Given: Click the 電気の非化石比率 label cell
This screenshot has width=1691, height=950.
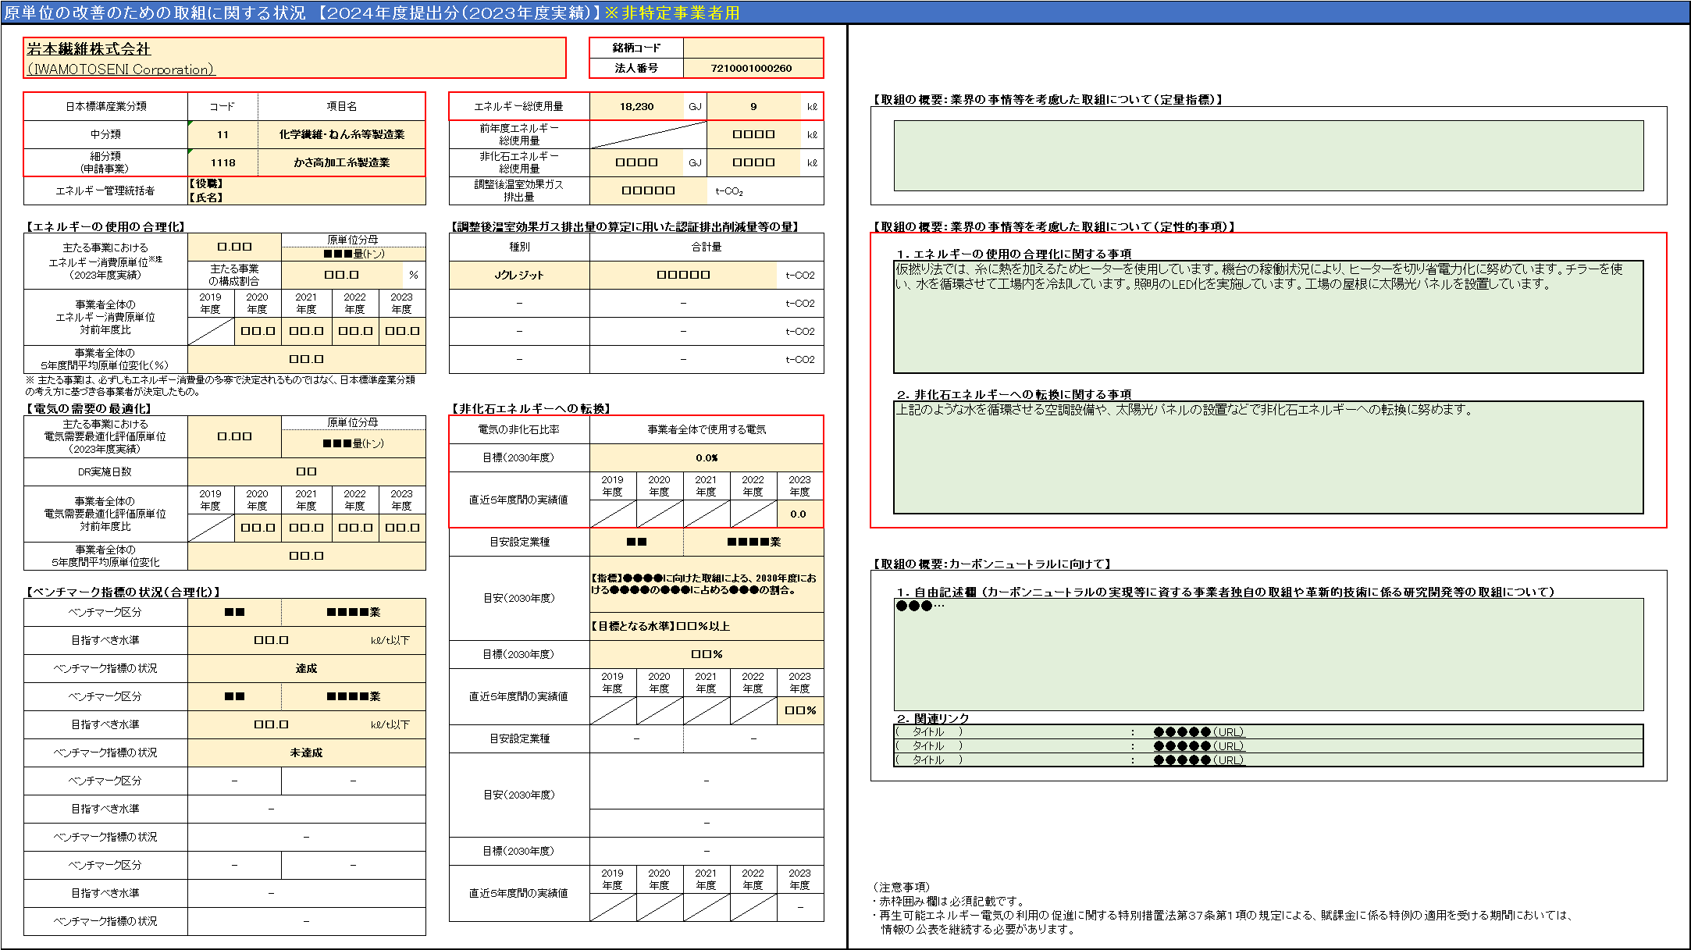Looking at the screenshot, I should coord(519,429).
